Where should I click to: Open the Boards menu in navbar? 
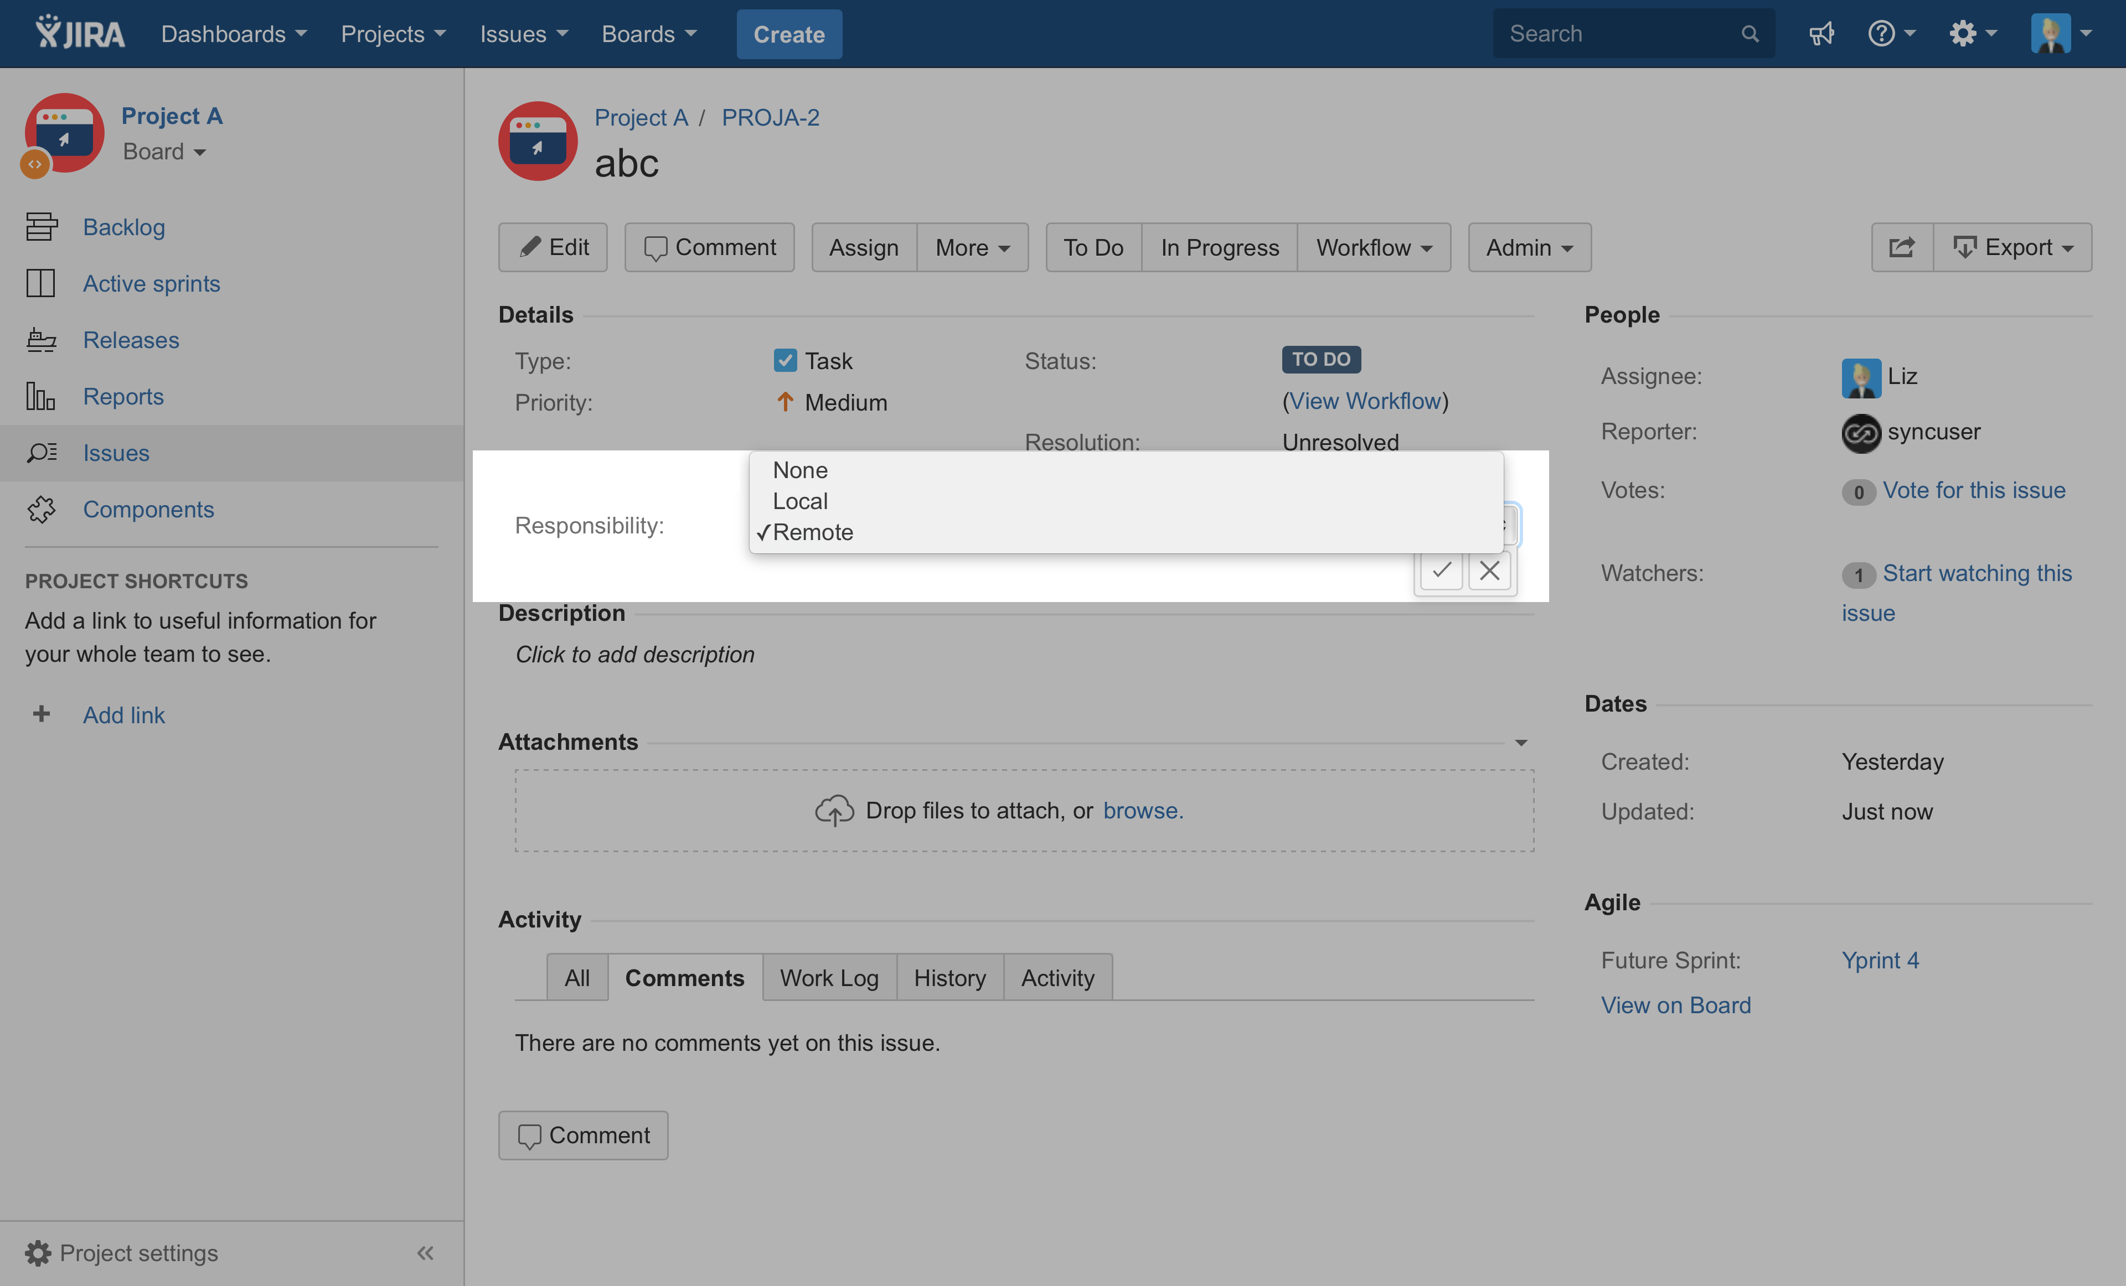tap(648, 34)
